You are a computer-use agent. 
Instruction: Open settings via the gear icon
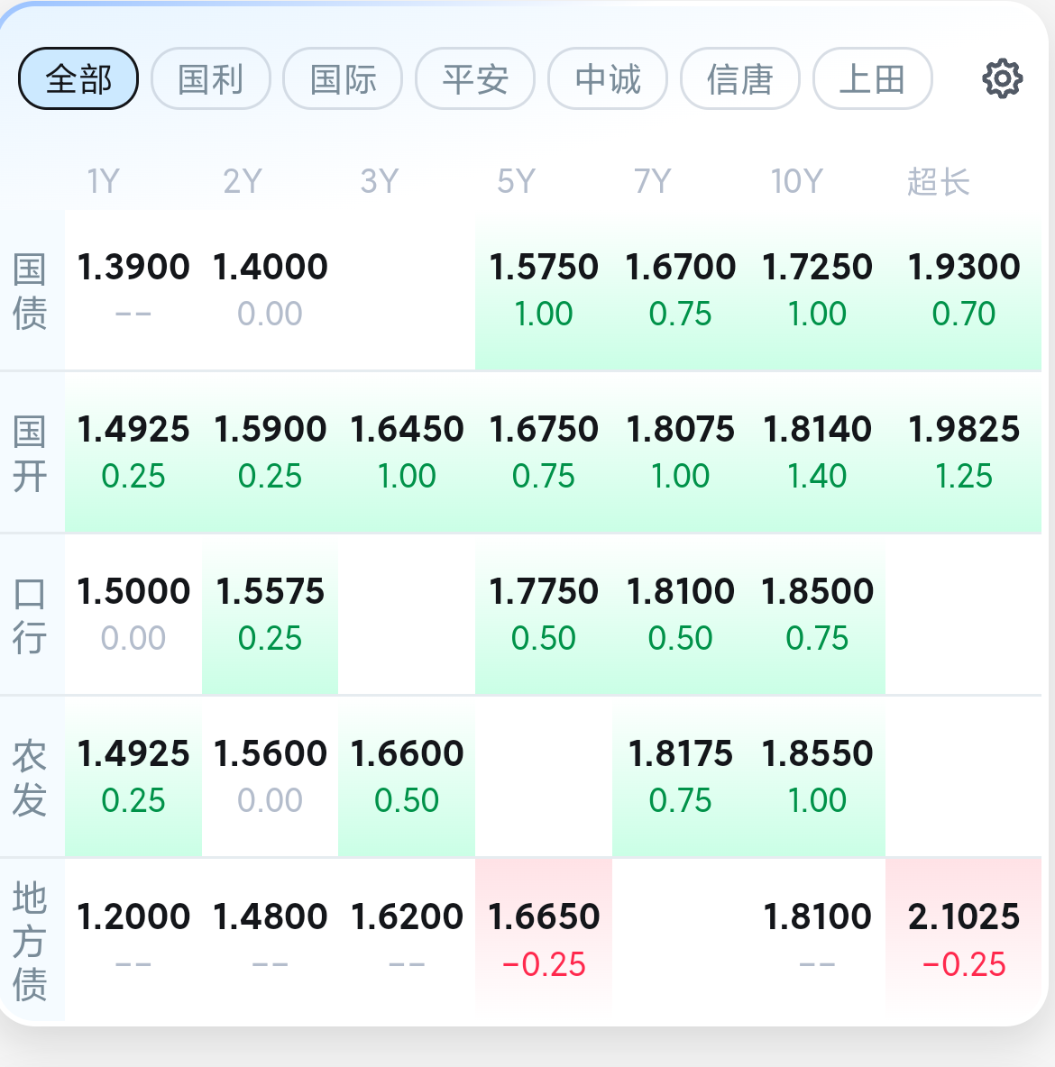click(1002, 79)
